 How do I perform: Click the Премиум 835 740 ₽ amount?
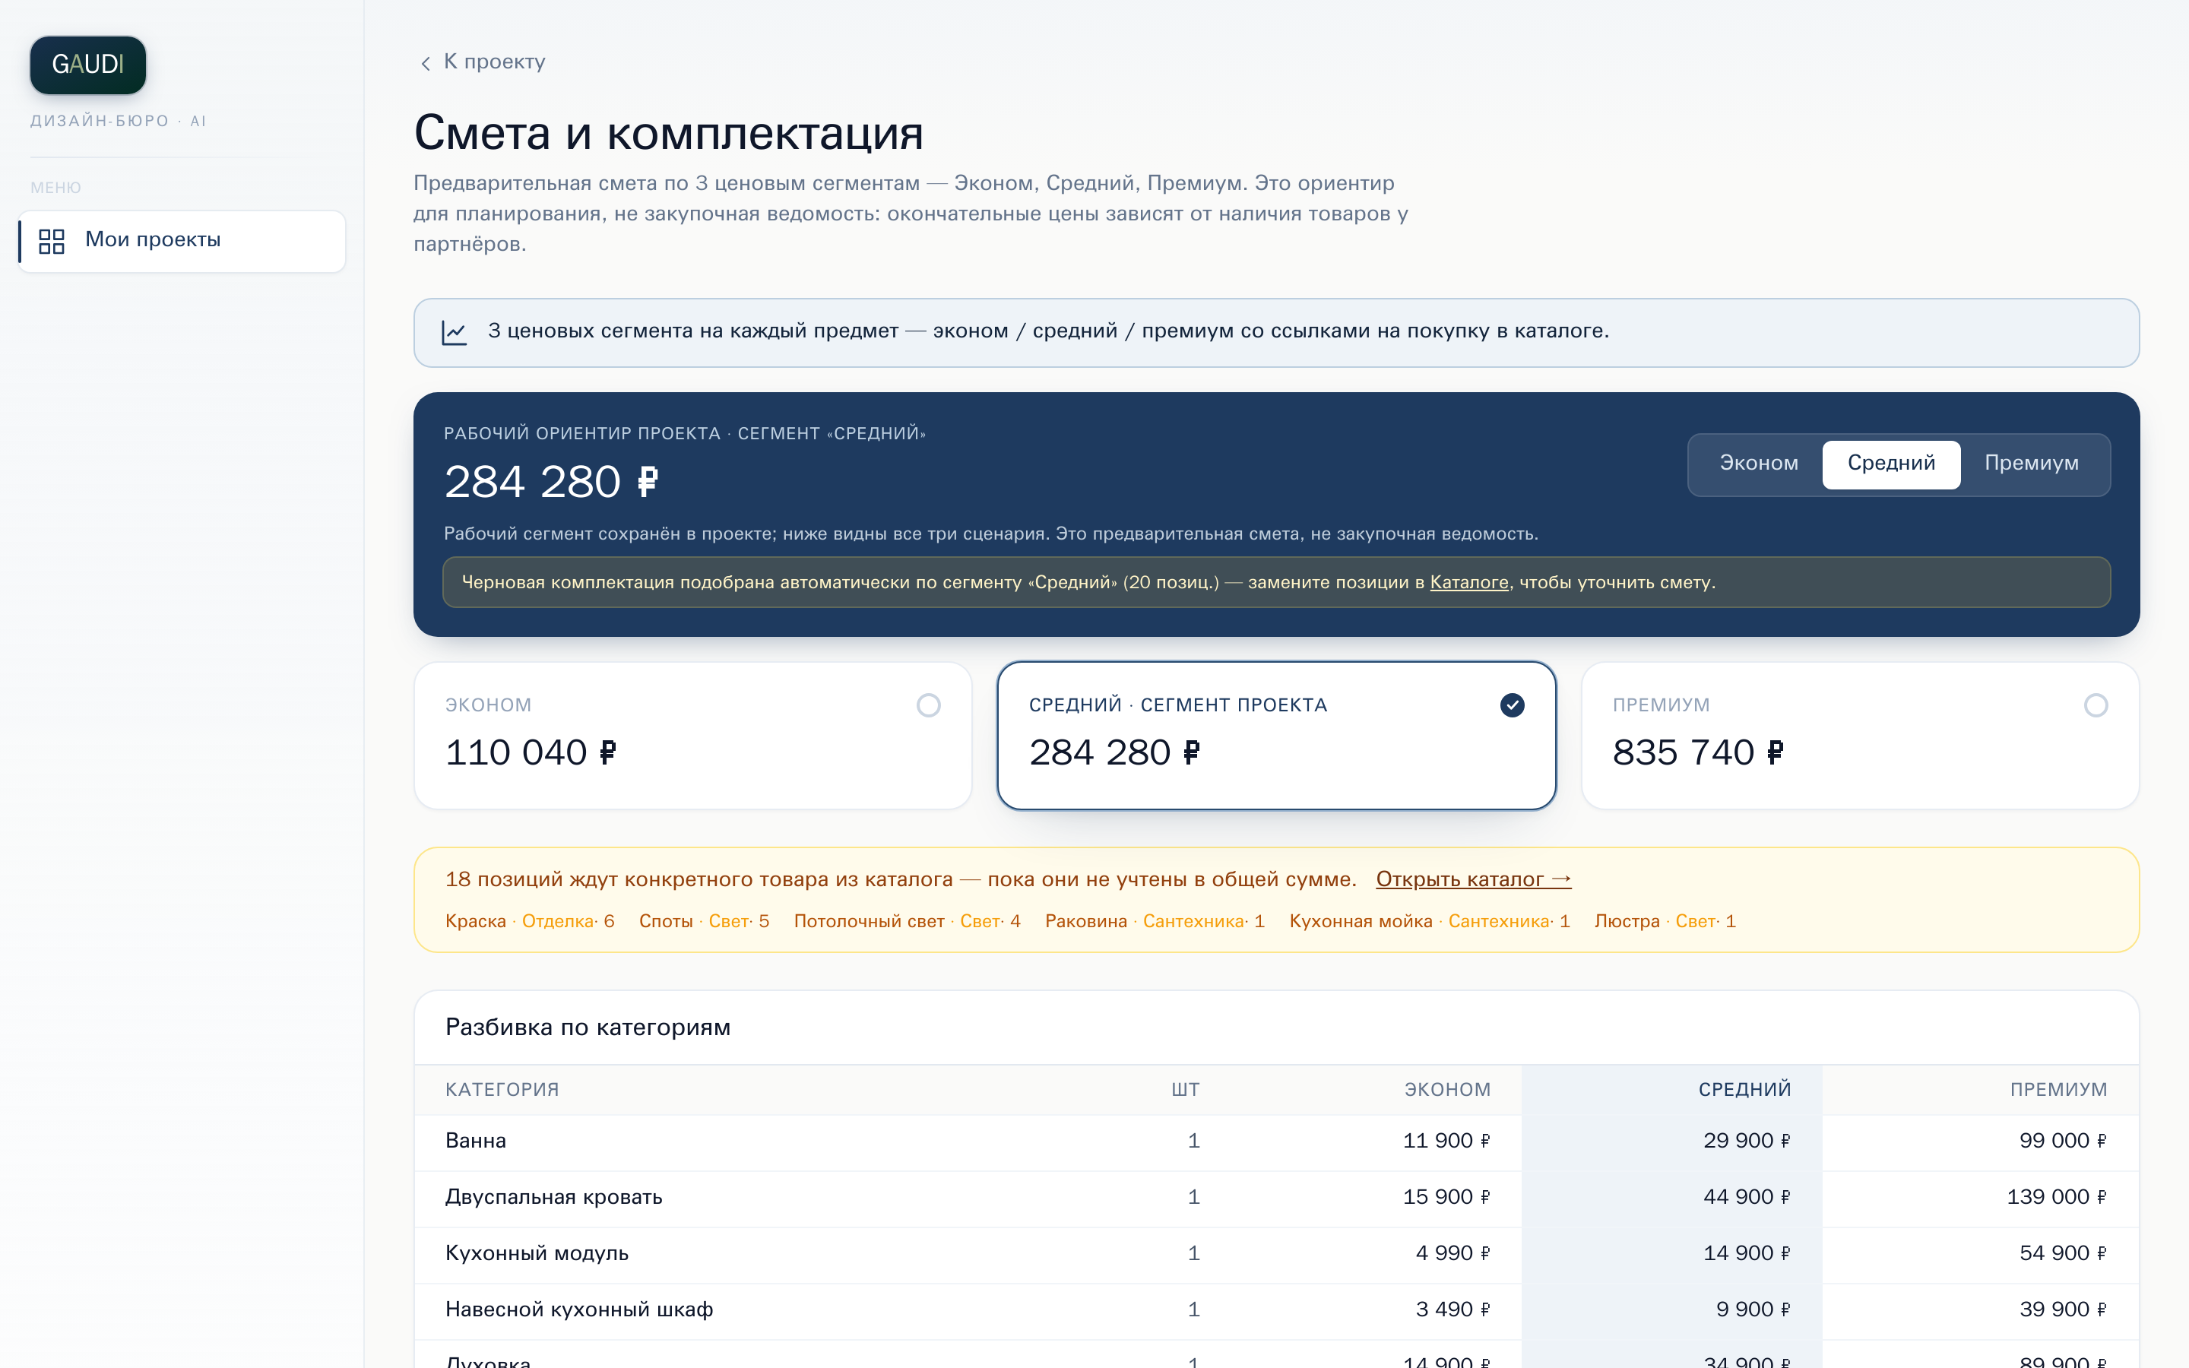pos(1698,752)
